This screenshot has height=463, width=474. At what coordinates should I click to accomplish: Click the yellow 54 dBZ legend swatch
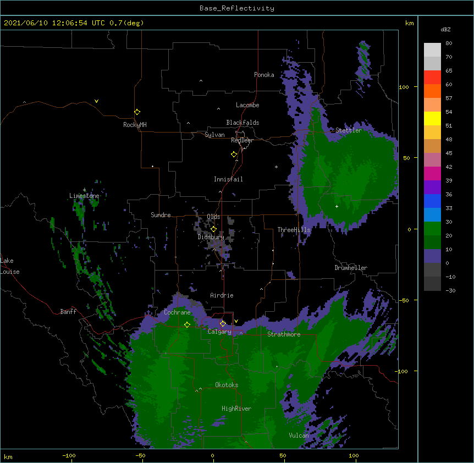click(x=432, y=118)
